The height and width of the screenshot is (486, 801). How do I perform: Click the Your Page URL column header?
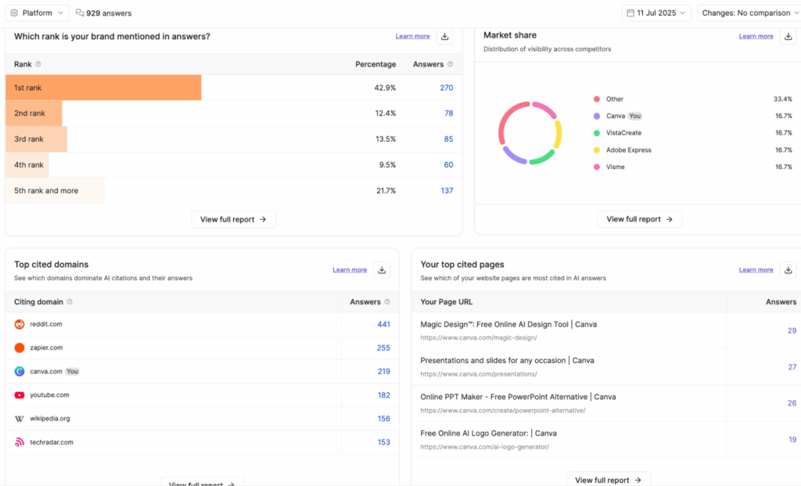(x=447, y=302)
